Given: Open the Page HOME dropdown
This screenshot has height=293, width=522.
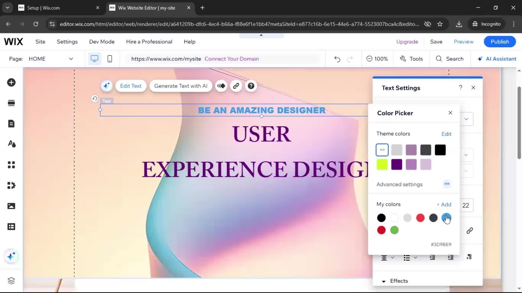Looking at the screenshot, I should (x=51, y=59).
